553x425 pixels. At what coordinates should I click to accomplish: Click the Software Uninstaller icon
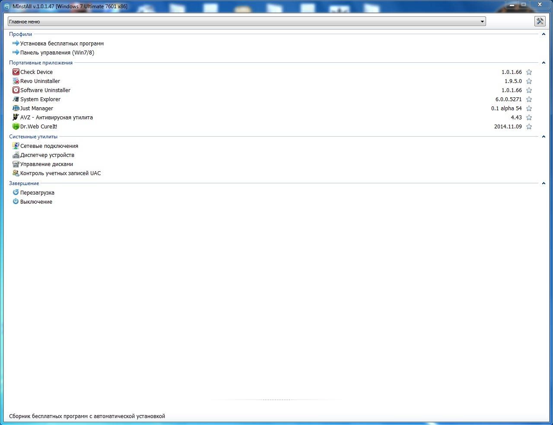pos(16,90)
